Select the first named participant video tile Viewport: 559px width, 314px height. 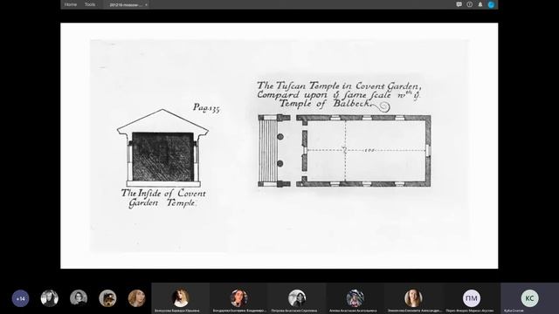click(x=181, y=298)
